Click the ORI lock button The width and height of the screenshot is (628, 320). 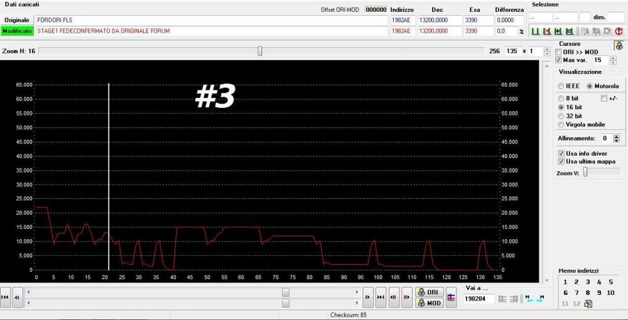coord(429,292)
